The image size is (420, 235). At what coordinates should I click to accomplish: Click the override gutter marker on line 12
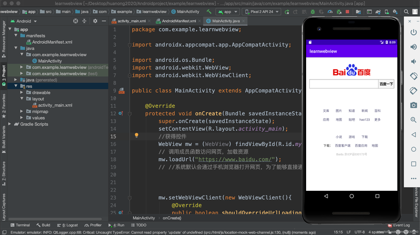click(x=121, y=113)
